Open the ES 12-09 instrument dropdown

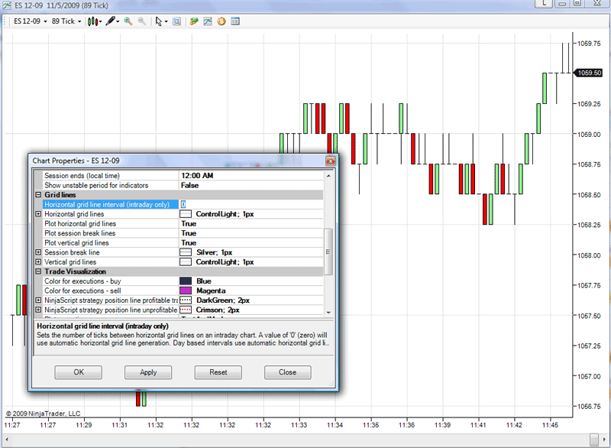(x=31, y=21)
